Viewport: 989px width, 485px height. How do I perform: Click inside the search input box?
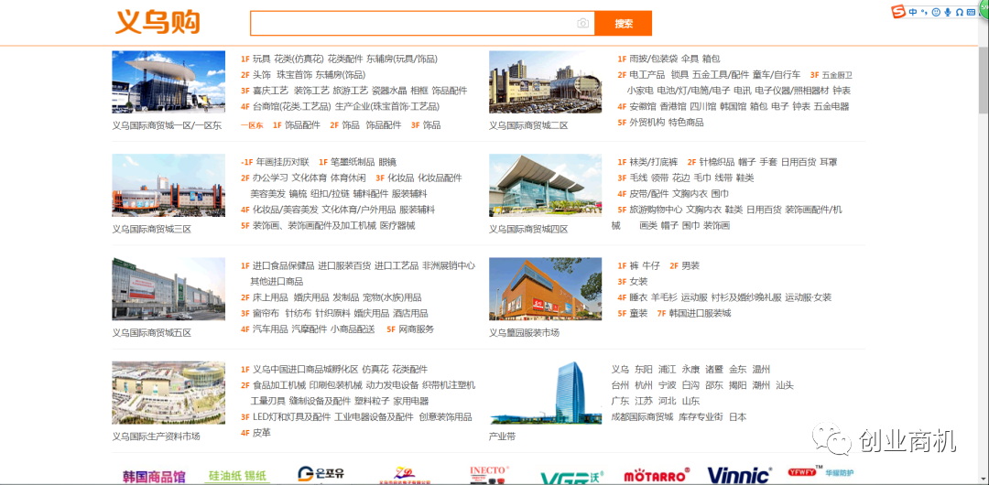click(x=412, y=24)
